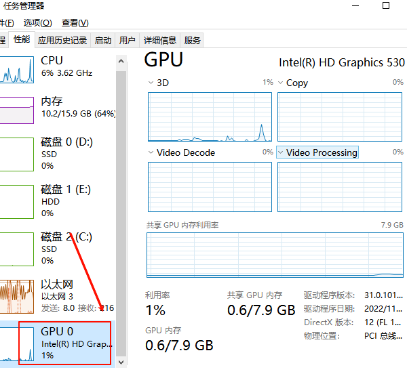Open Disk 0 (D:) performance details
Viewport: 407px width, 376px height.
[67, 152]
